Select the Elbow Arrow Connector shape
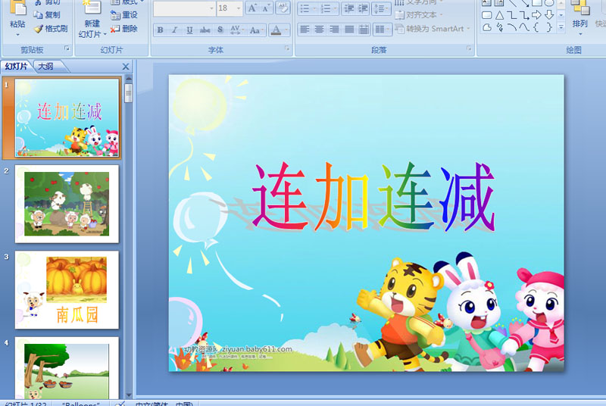The width and height of the screenshot is (606, 406). [x=524, y=15]
